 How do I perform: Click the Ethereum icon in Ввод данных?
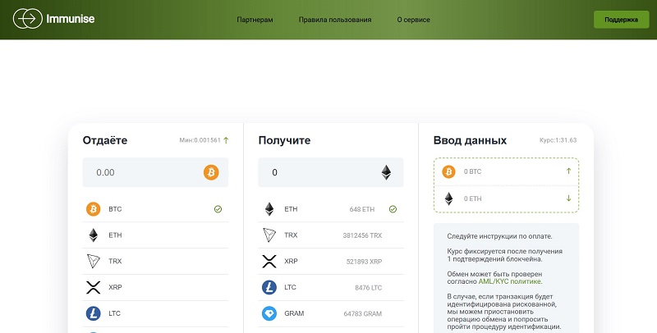[x=448, y=198]
